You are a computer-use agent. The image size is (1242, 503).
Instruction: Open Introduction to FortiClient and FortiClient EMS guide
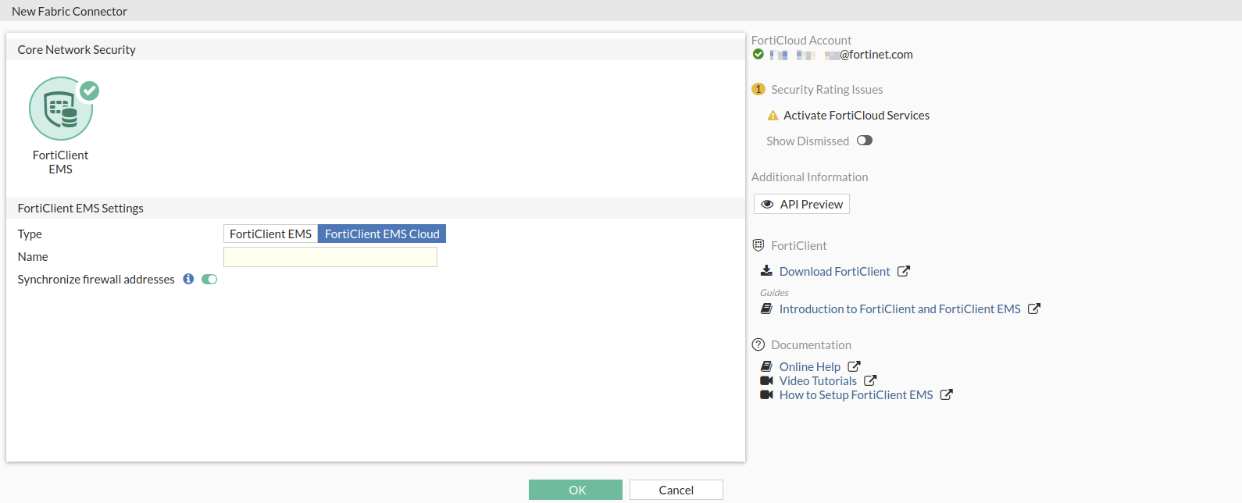900,309
